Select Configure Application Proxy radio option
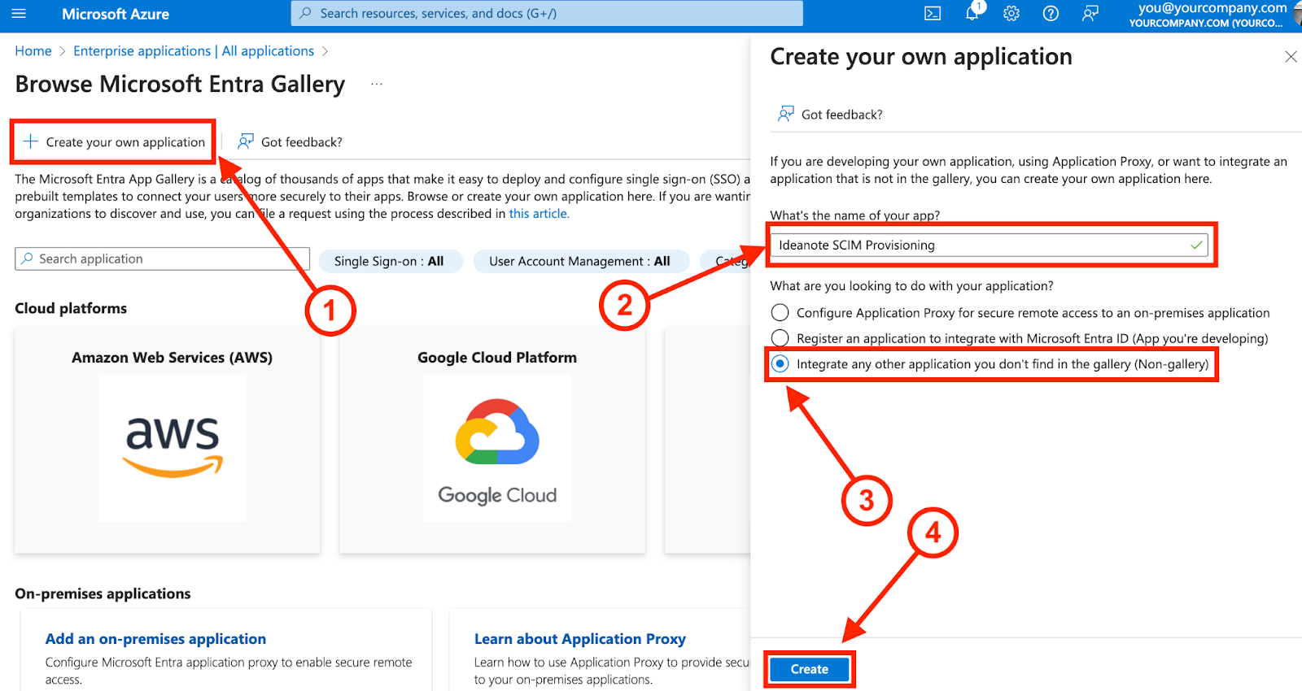This screenshot has height=691, width=1302. 780,312
